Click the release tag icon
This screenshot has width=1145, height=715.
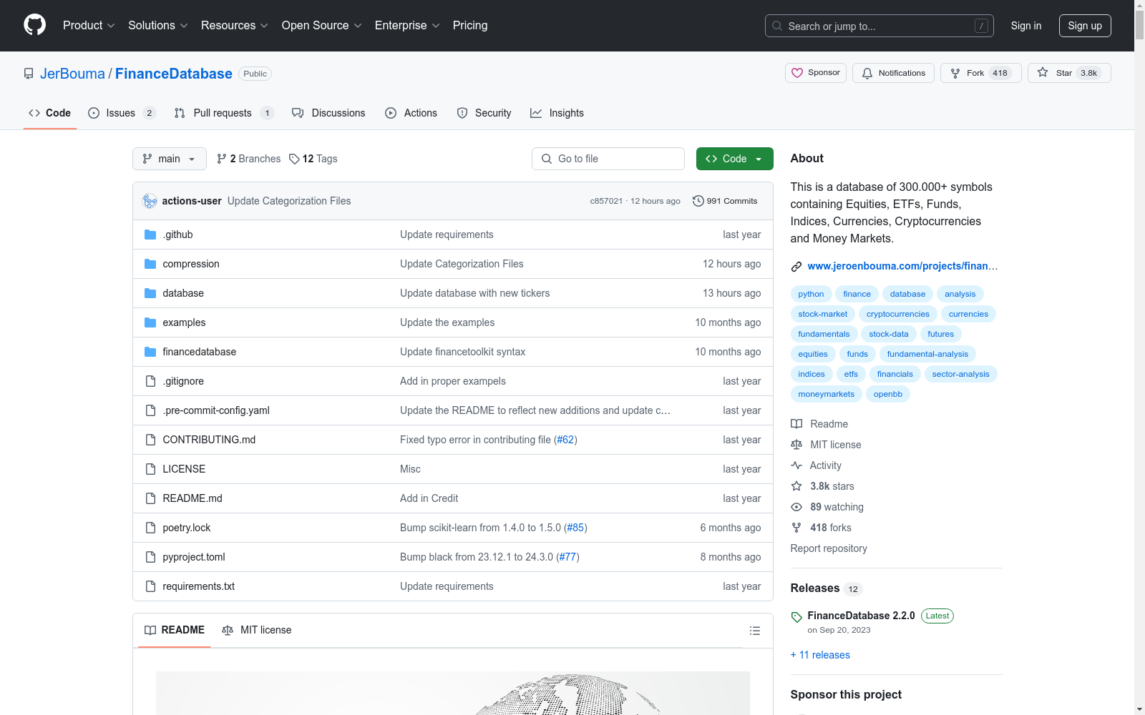[x=796, y=617]
